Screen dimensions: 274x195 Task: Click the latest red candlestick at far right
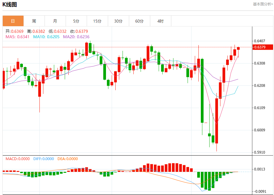[238, 48]
